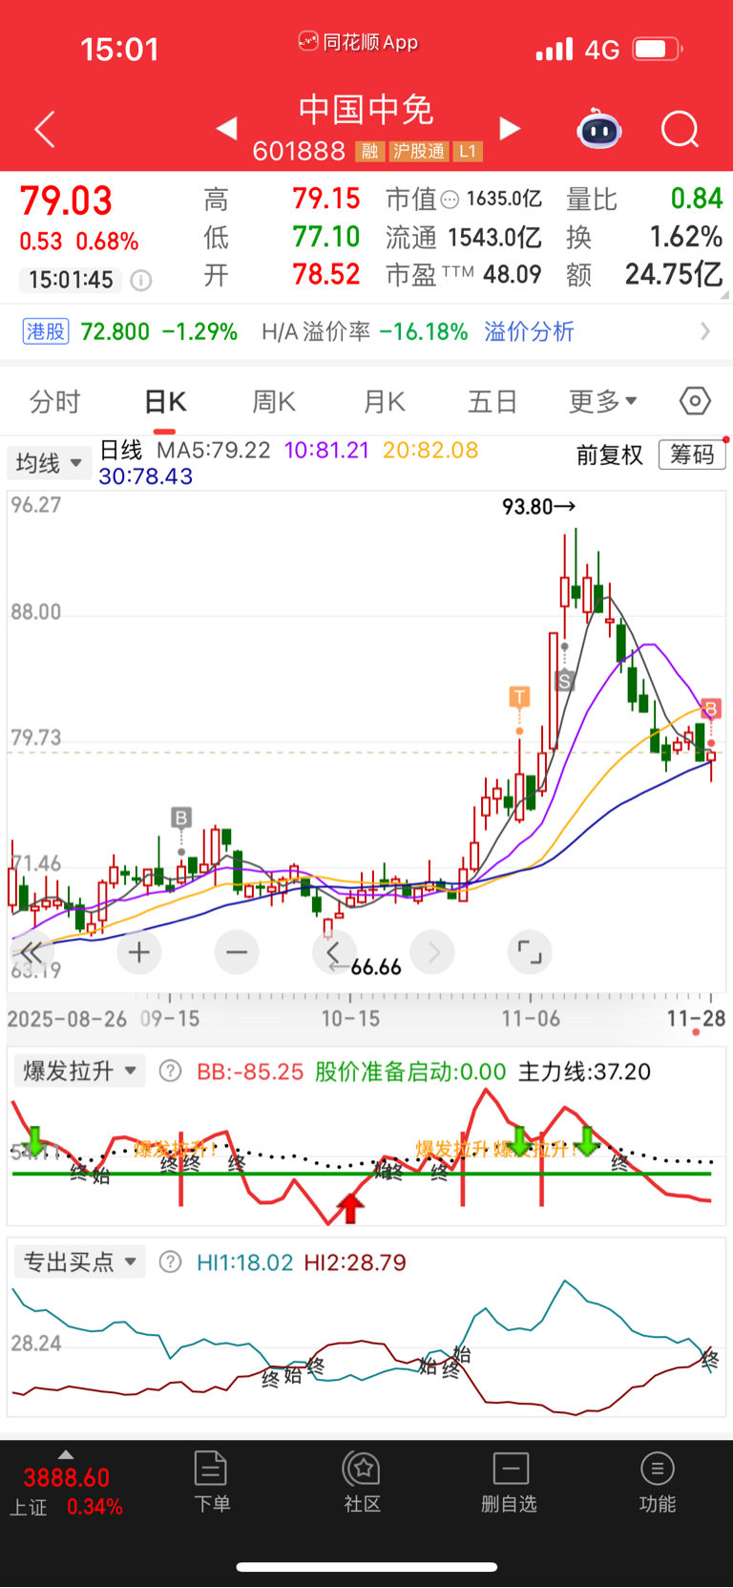Open 功能 functions menu
The height and width of the screenshot is (1588, 733).
[x=657, y=1481]
